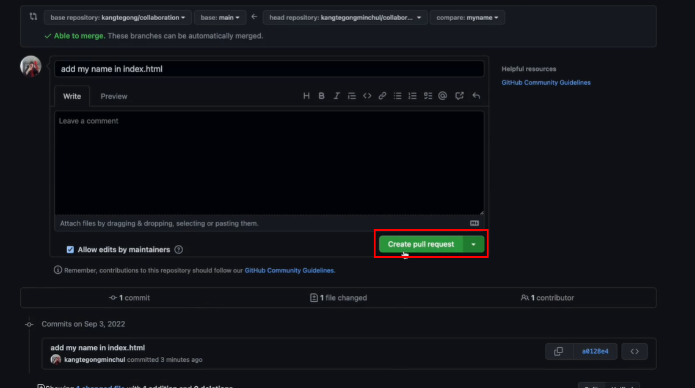The height and width of the screenshot is (388, 695).
Task: Click the saved reply arrow icon
Action: [x=476, y=96]
